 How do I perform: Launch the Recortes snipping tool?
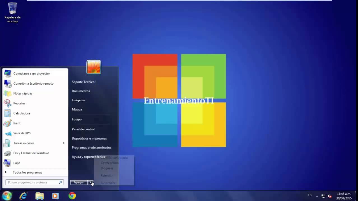click(x=35, y=103)
